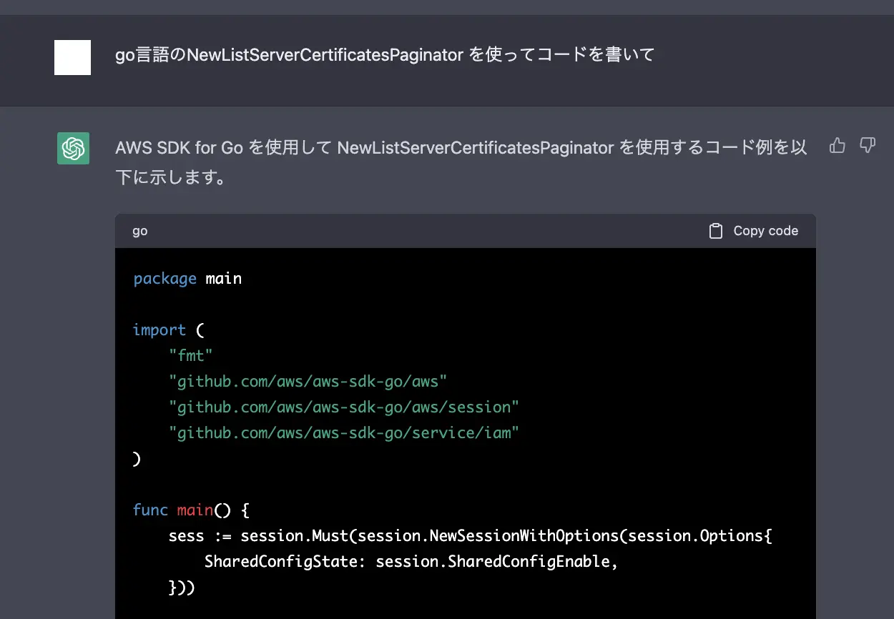Click the iam service import path
This screenshot has height=619, width=894.
point(343,432)
